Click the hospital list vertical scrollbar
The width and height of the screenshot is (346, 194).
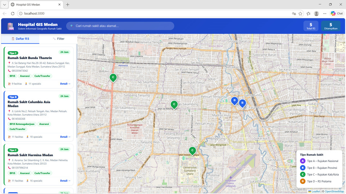click(76, 90)
